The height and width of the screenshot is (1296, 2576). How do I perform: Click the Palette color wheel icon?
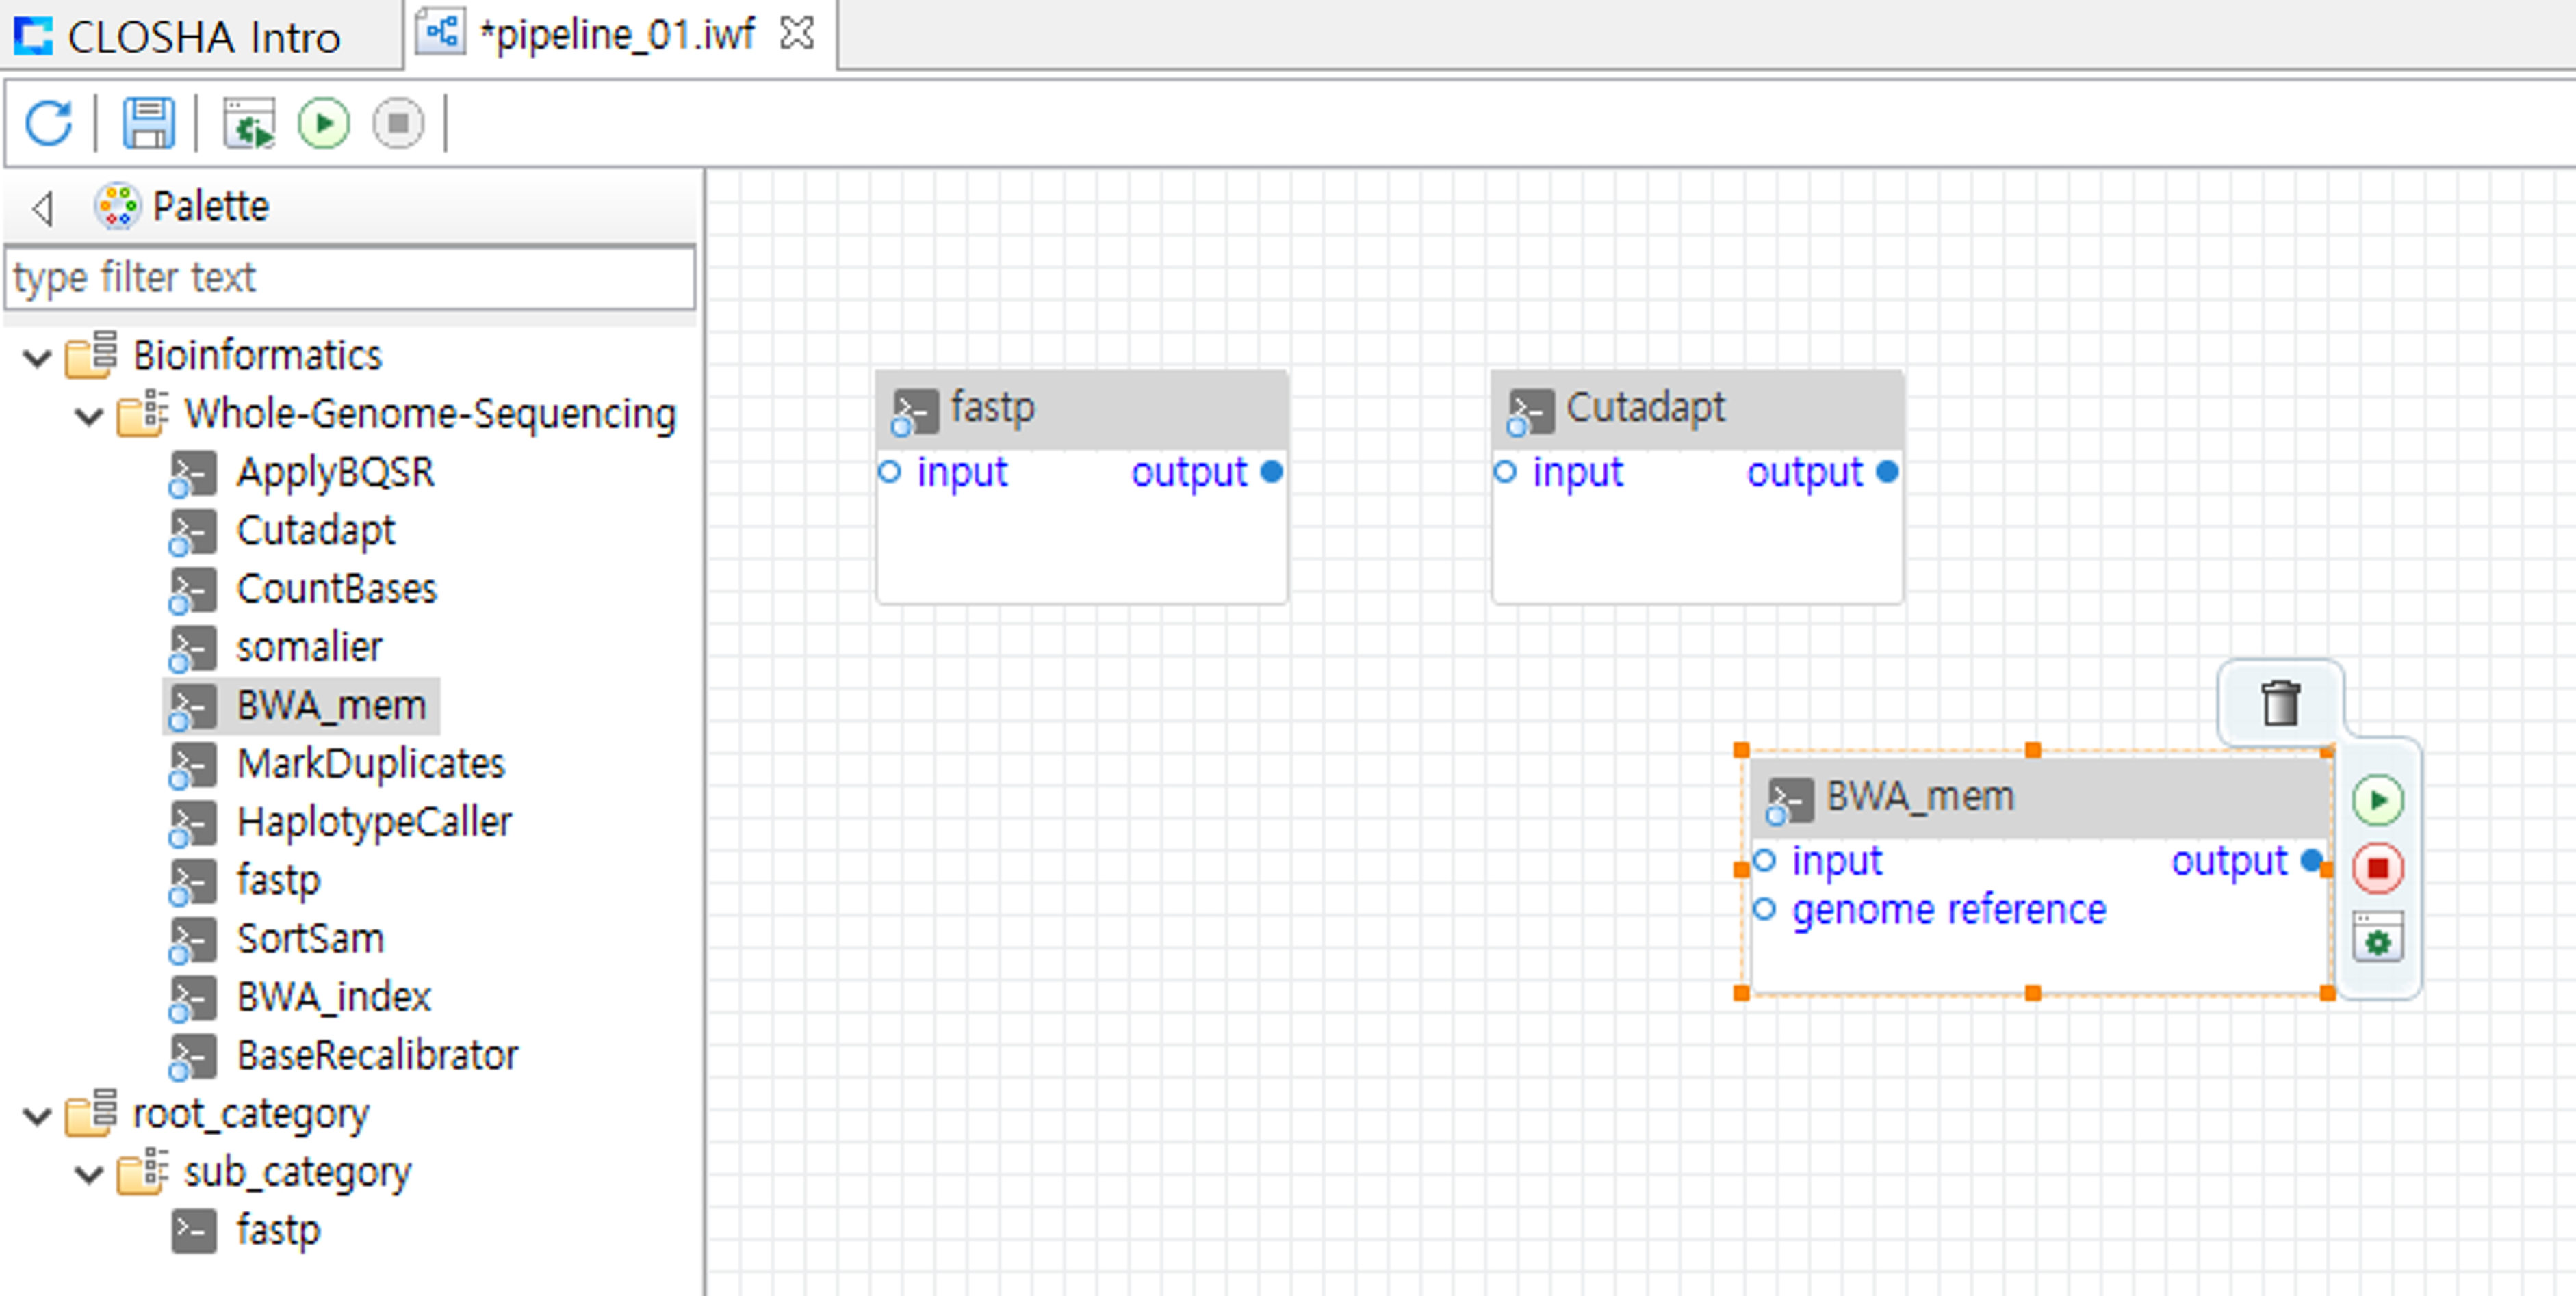(x=117, y=207)
